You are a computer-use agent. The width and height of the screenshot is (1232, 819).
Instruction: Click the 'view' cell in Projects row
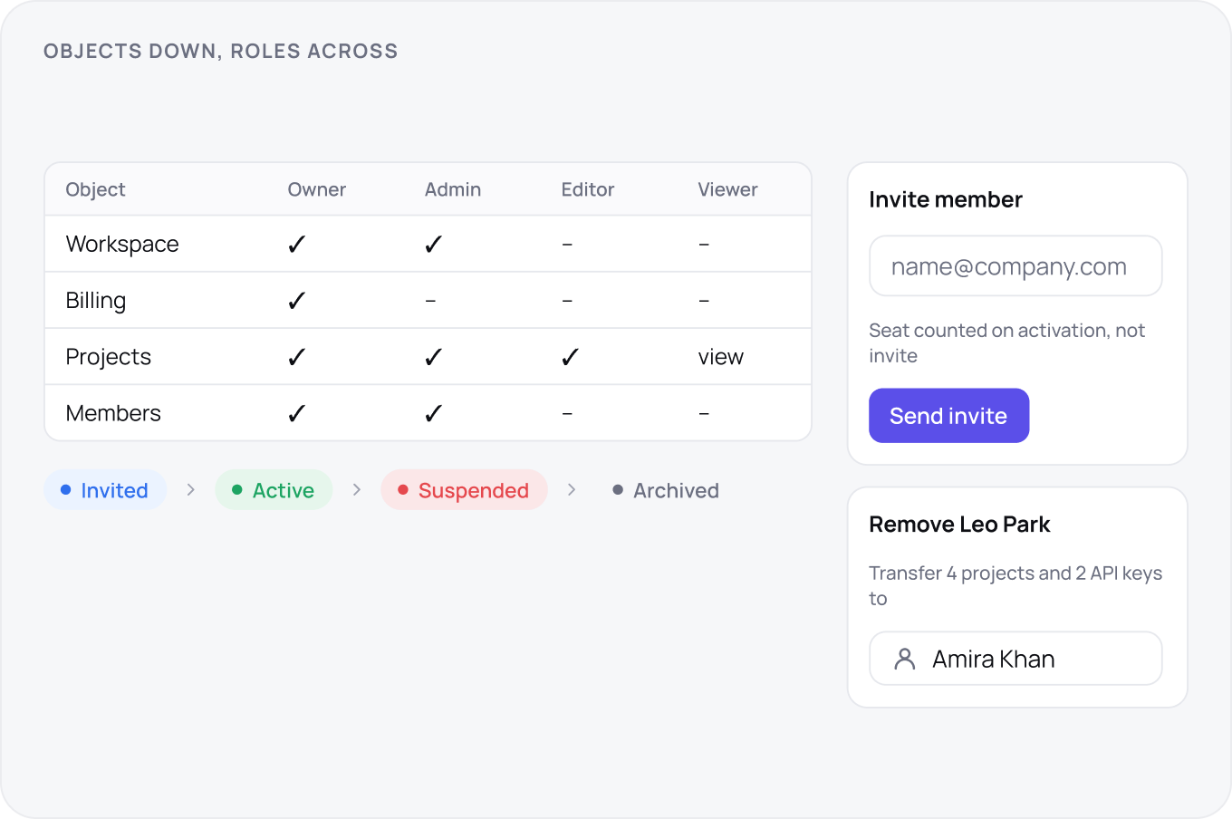click(720, 357)
